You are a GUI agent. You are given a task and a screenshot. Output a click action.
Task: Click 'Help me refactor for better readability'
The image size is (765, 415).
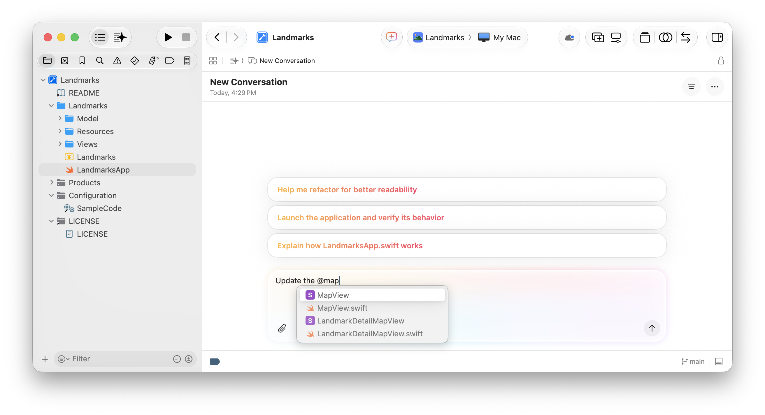[466, 189]
